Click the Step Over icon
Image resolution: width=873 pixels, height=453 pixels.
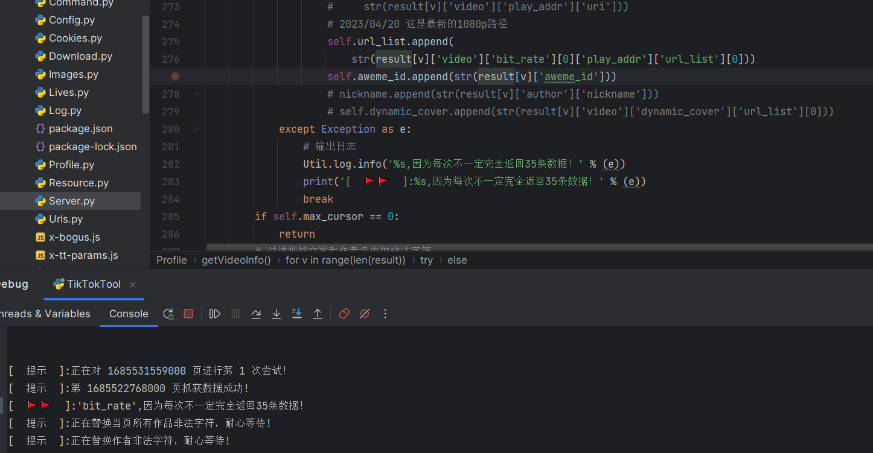256,314
